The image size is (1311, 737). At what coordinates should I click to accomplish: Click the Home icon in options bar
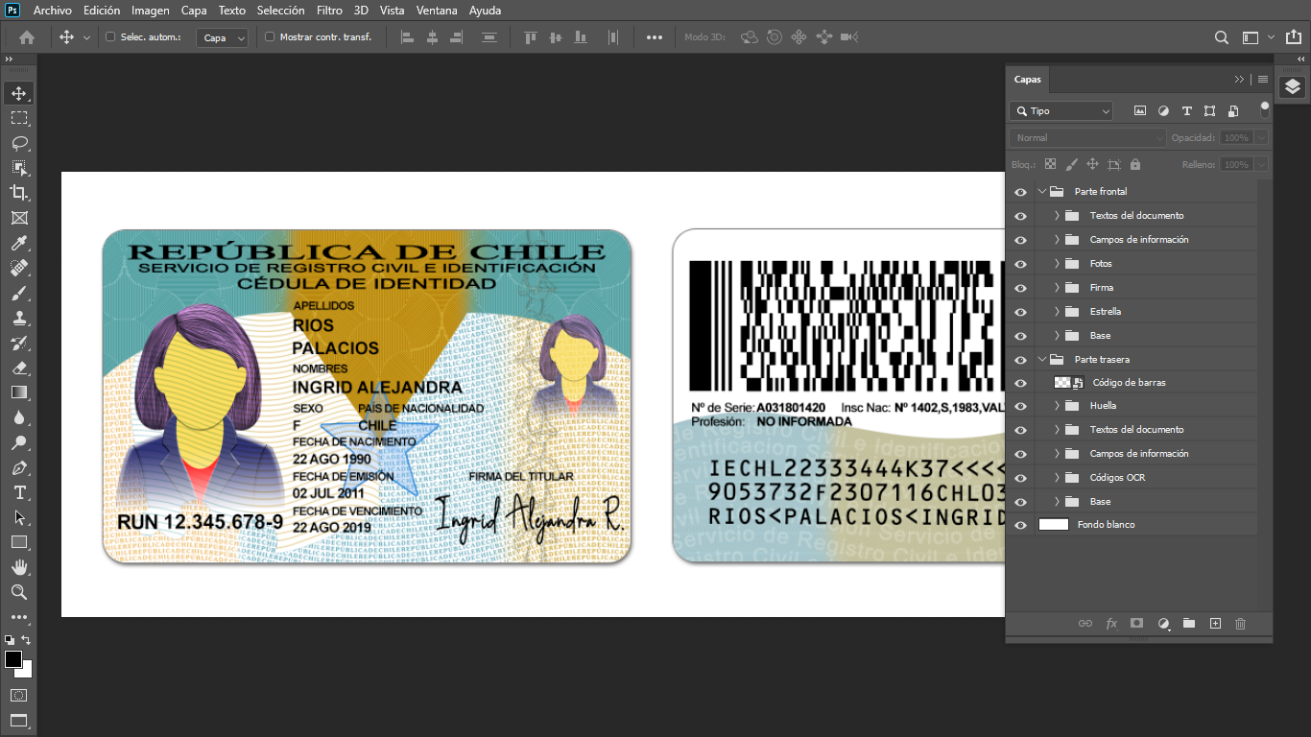(x=27, y=37)
